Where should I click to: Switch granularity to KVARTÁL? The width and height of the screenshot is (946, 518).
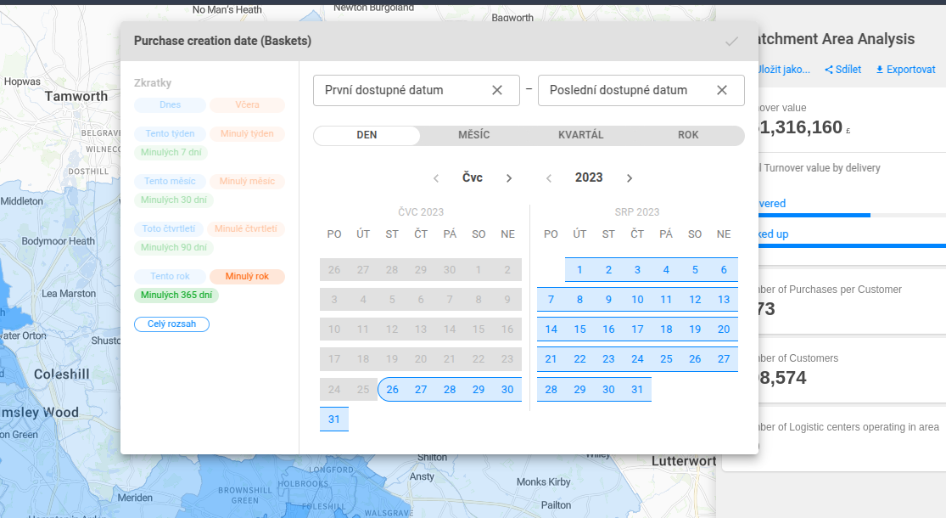pos(581,136)
